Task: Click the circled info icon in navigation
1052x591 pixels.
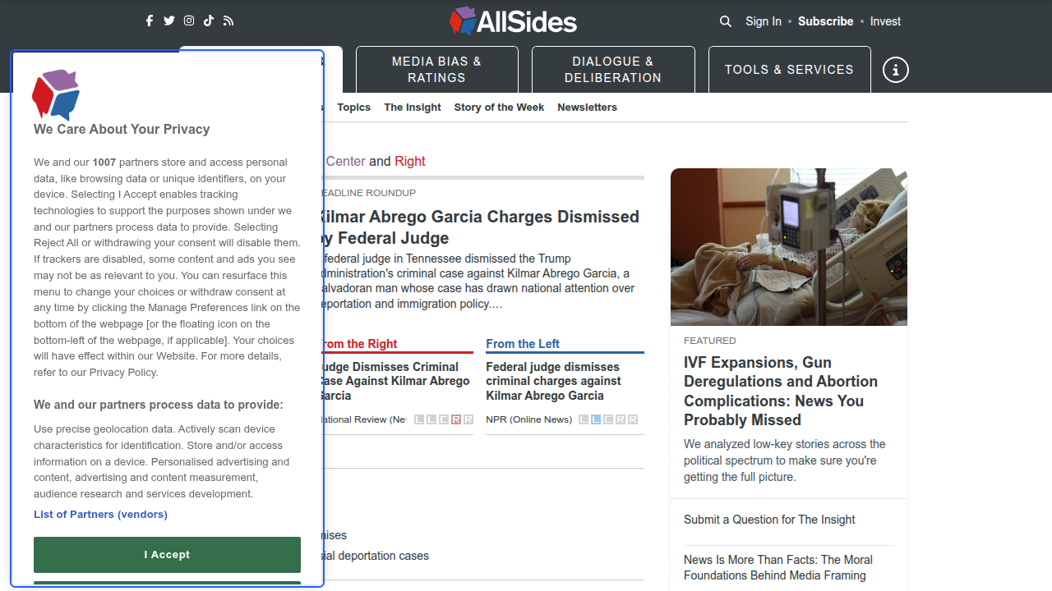Action: click(896, 70)
